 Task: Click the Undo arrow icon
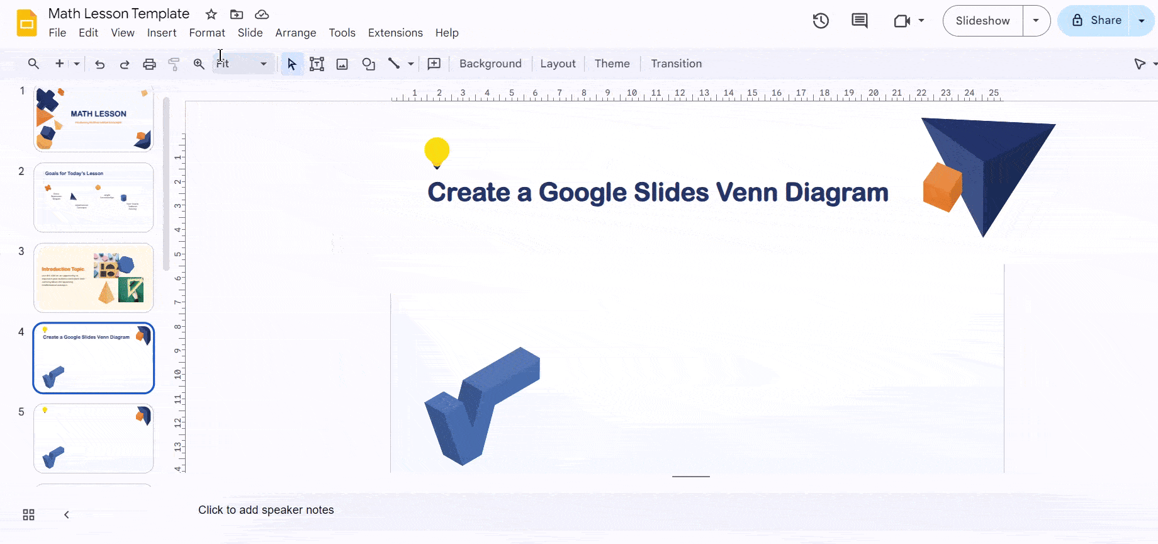[99, 64]
